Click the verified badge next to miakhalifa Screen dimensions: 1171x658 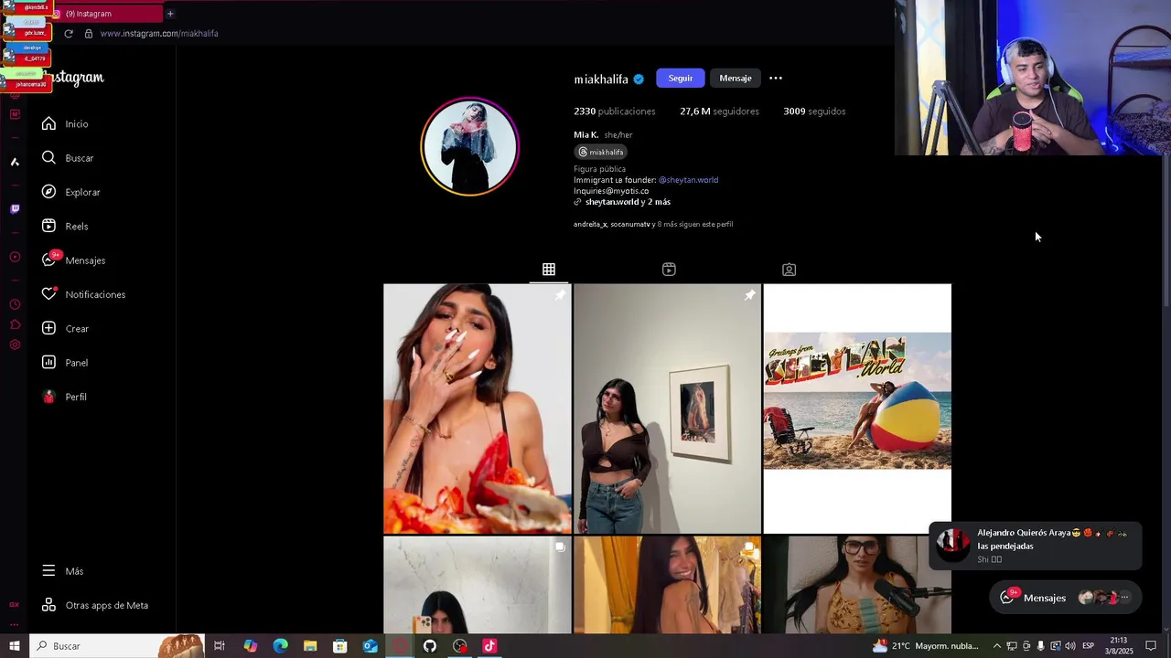[x=639, y=80]
